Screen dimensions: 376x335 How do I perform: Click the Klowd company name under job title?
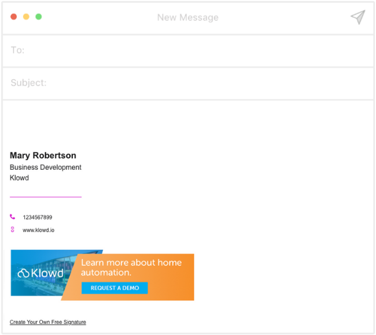[19, 178]
